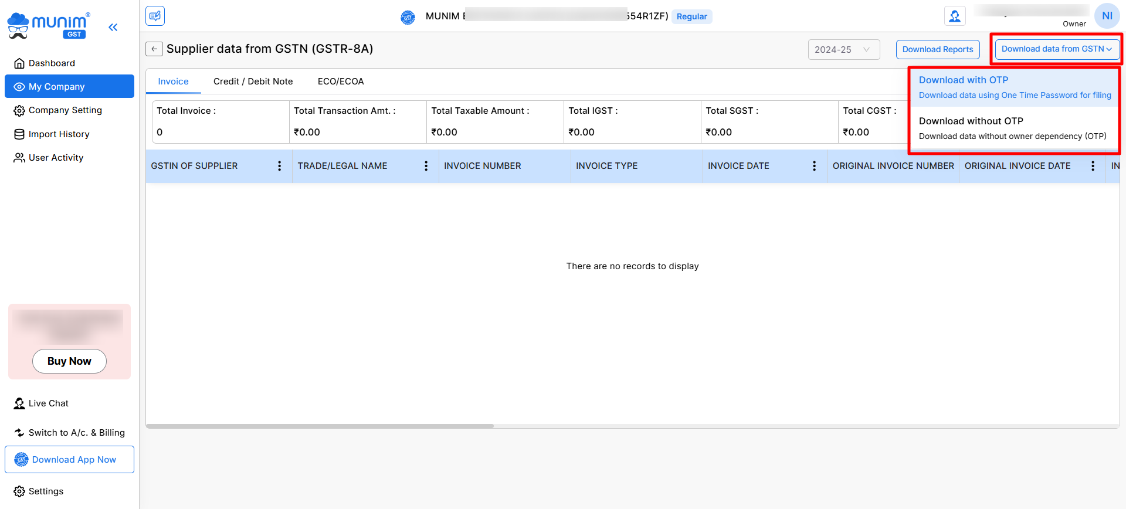Open the notes icon in top bar
This screenshot has height=509, width=1126.
[155, 16]
